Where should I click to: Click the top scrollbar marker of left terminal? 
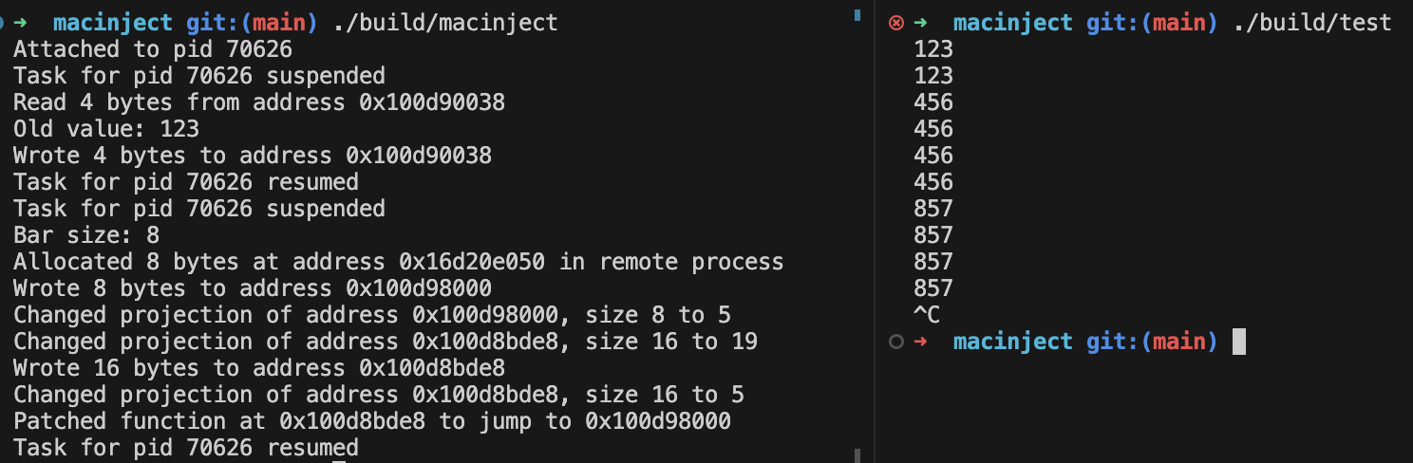point(857,15)
